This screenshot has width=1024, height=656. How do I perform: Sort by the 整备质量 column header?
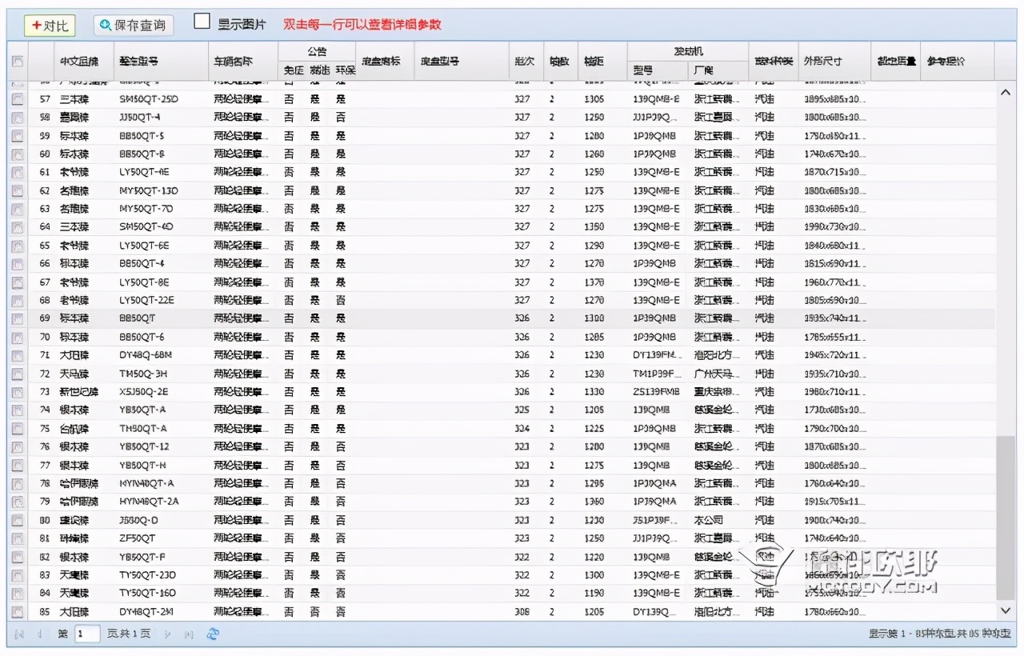coord(895,61)
